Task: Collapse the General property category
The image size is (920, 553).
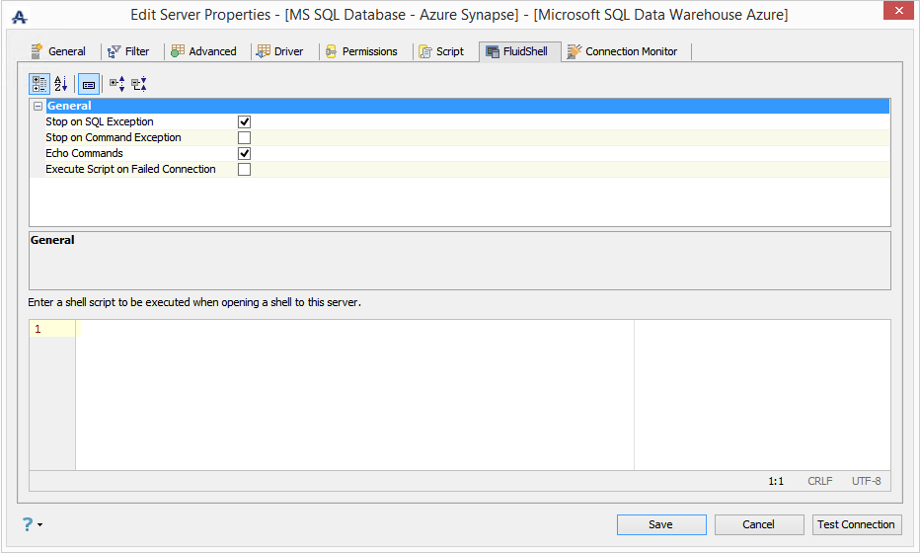Action: point(38,106)
